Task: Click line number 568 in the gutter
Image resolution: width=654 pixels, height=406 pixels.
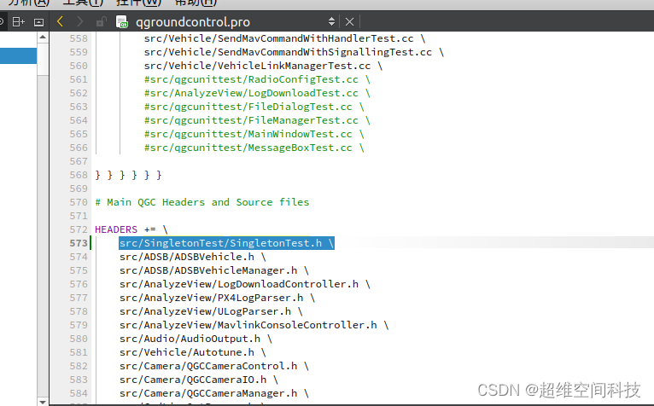Action: (79, 175)
